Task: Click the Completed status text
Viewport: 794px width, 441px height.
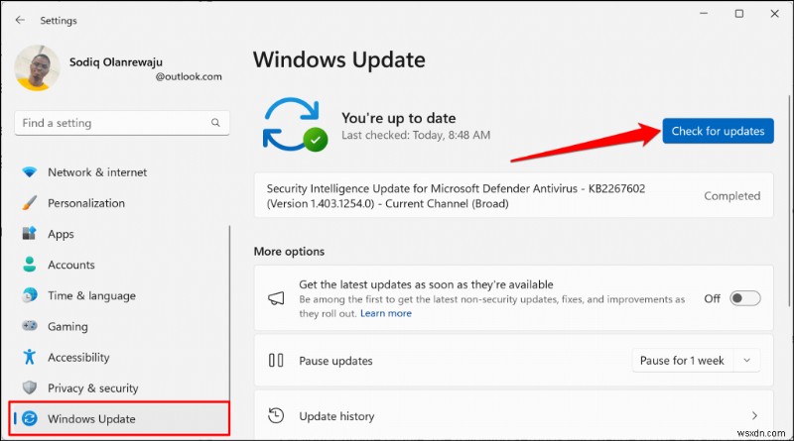Action: coord(732,196)
